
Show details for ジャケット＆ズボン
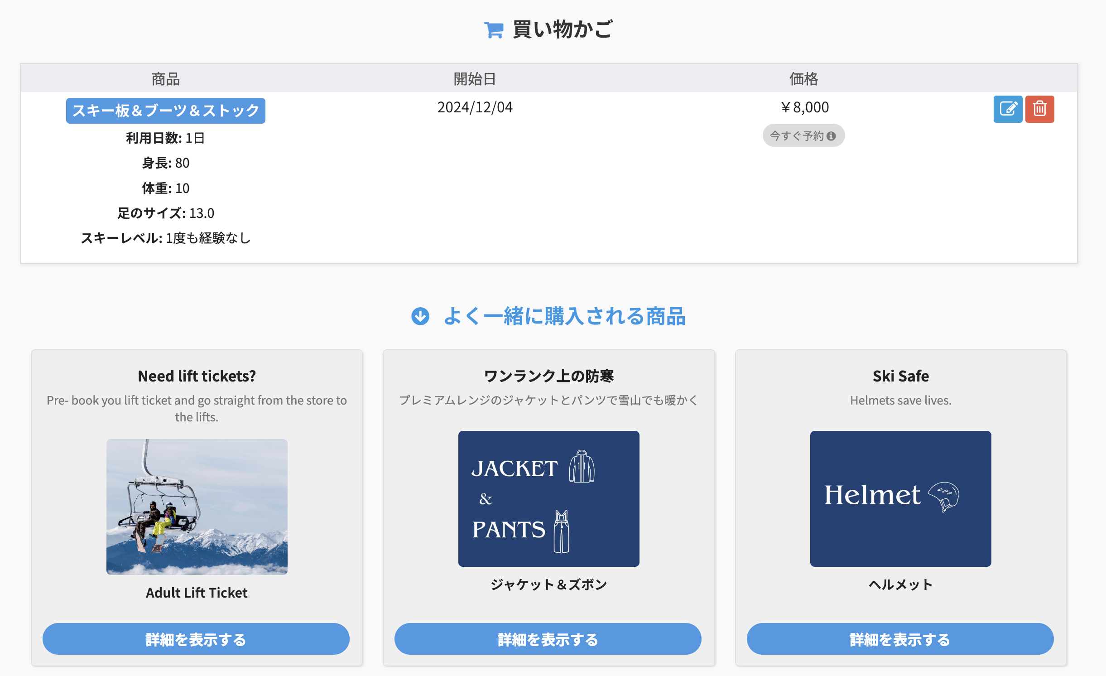[x=548, y=639]
